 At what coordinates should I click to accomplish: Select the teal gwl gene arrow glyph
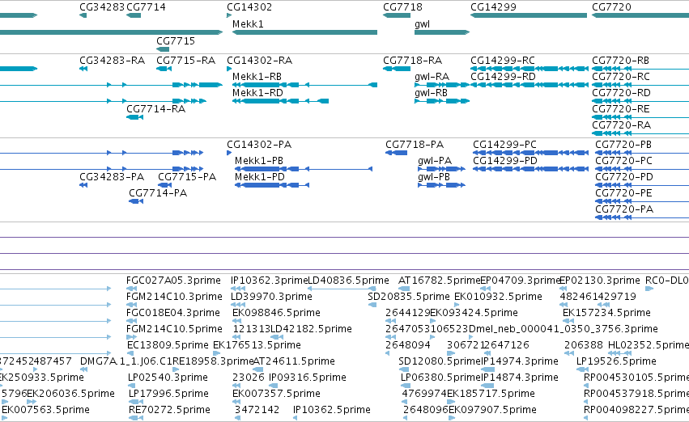click(442, 32)
